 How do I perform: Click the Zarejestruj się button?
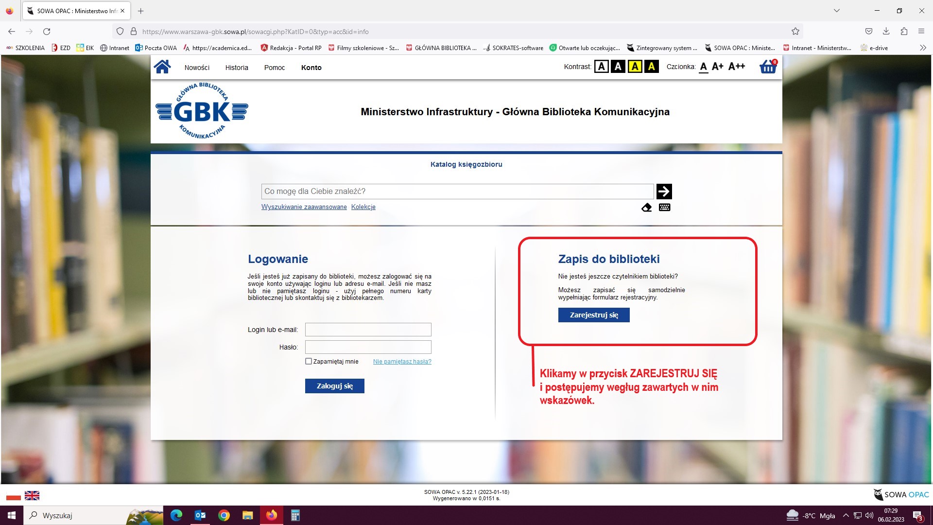pos(594,315)
